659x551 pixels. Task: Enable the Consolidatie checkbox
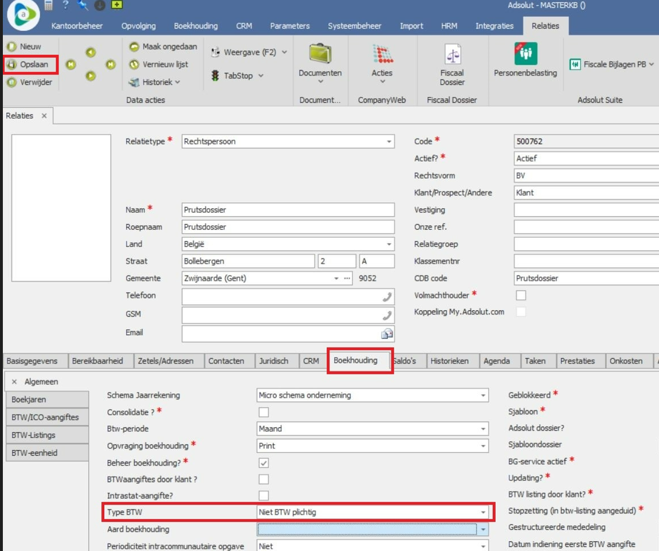click(264, 412)
